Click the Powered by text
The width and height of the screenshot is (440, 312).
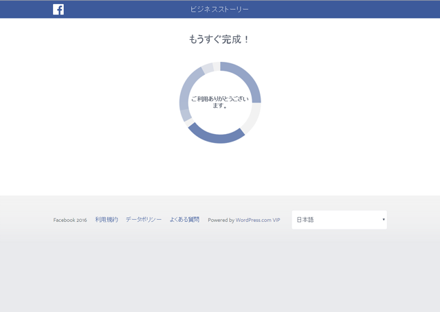[x=221, y=220]
